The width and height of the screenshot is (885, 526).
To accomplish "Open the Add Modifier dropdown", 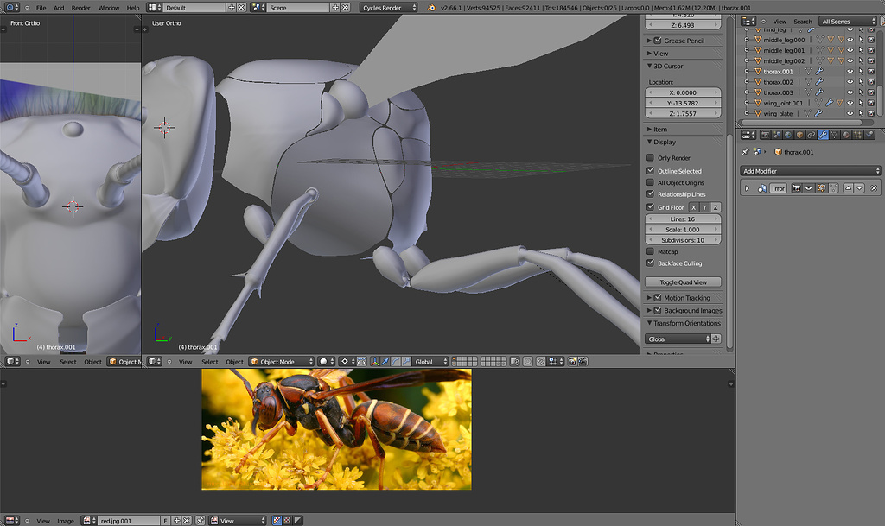I will coord(810,171).
